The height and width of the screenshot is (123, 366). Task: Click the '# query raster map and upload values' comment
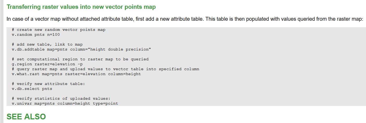pyautogui.click(x=106, y=69)
